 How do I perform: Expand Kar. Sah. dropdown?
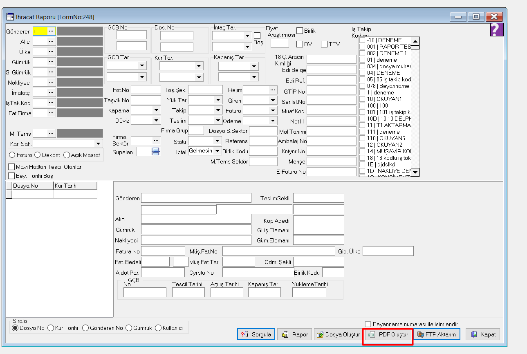tap(98, 143)
